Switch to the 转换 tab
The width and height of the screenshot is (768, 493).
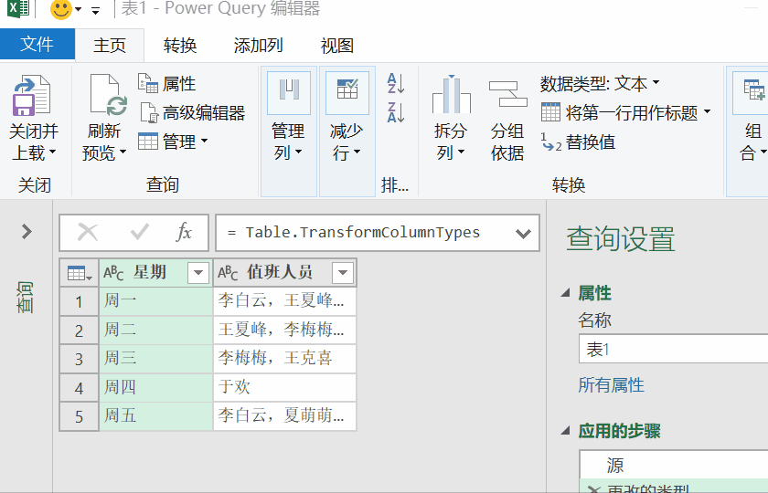180,46
